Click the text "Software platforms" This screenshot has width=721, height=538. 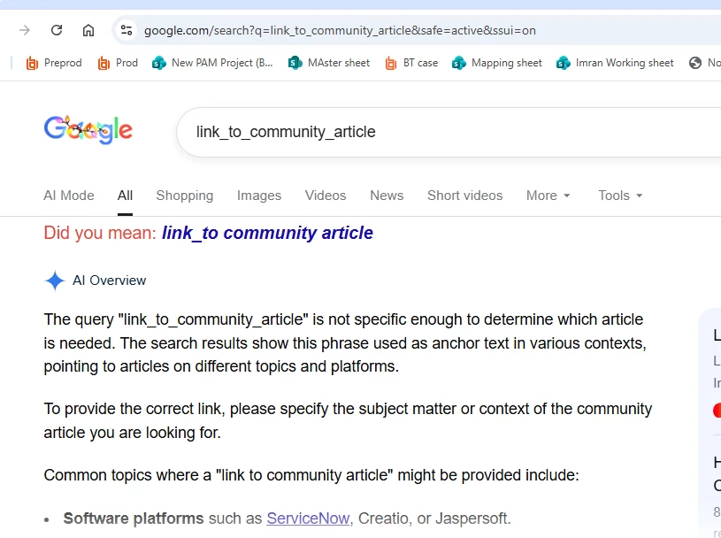tap(134, 519)
